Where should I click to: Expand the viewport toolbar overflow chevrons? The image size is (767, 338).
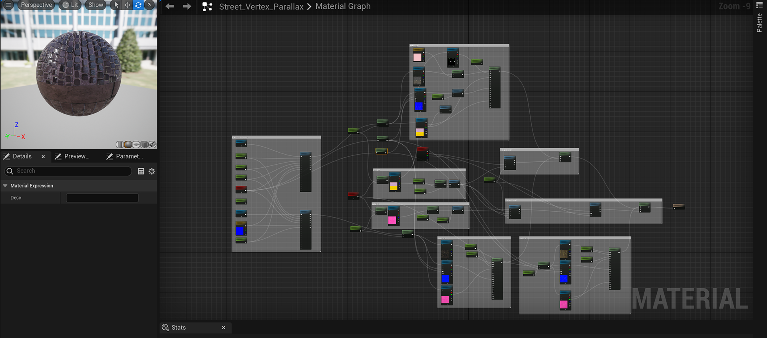coord(149,5)
